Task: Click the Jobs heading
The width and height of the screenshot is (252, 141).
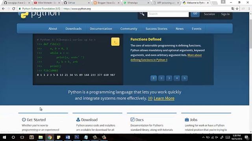Action: (193, 119)
